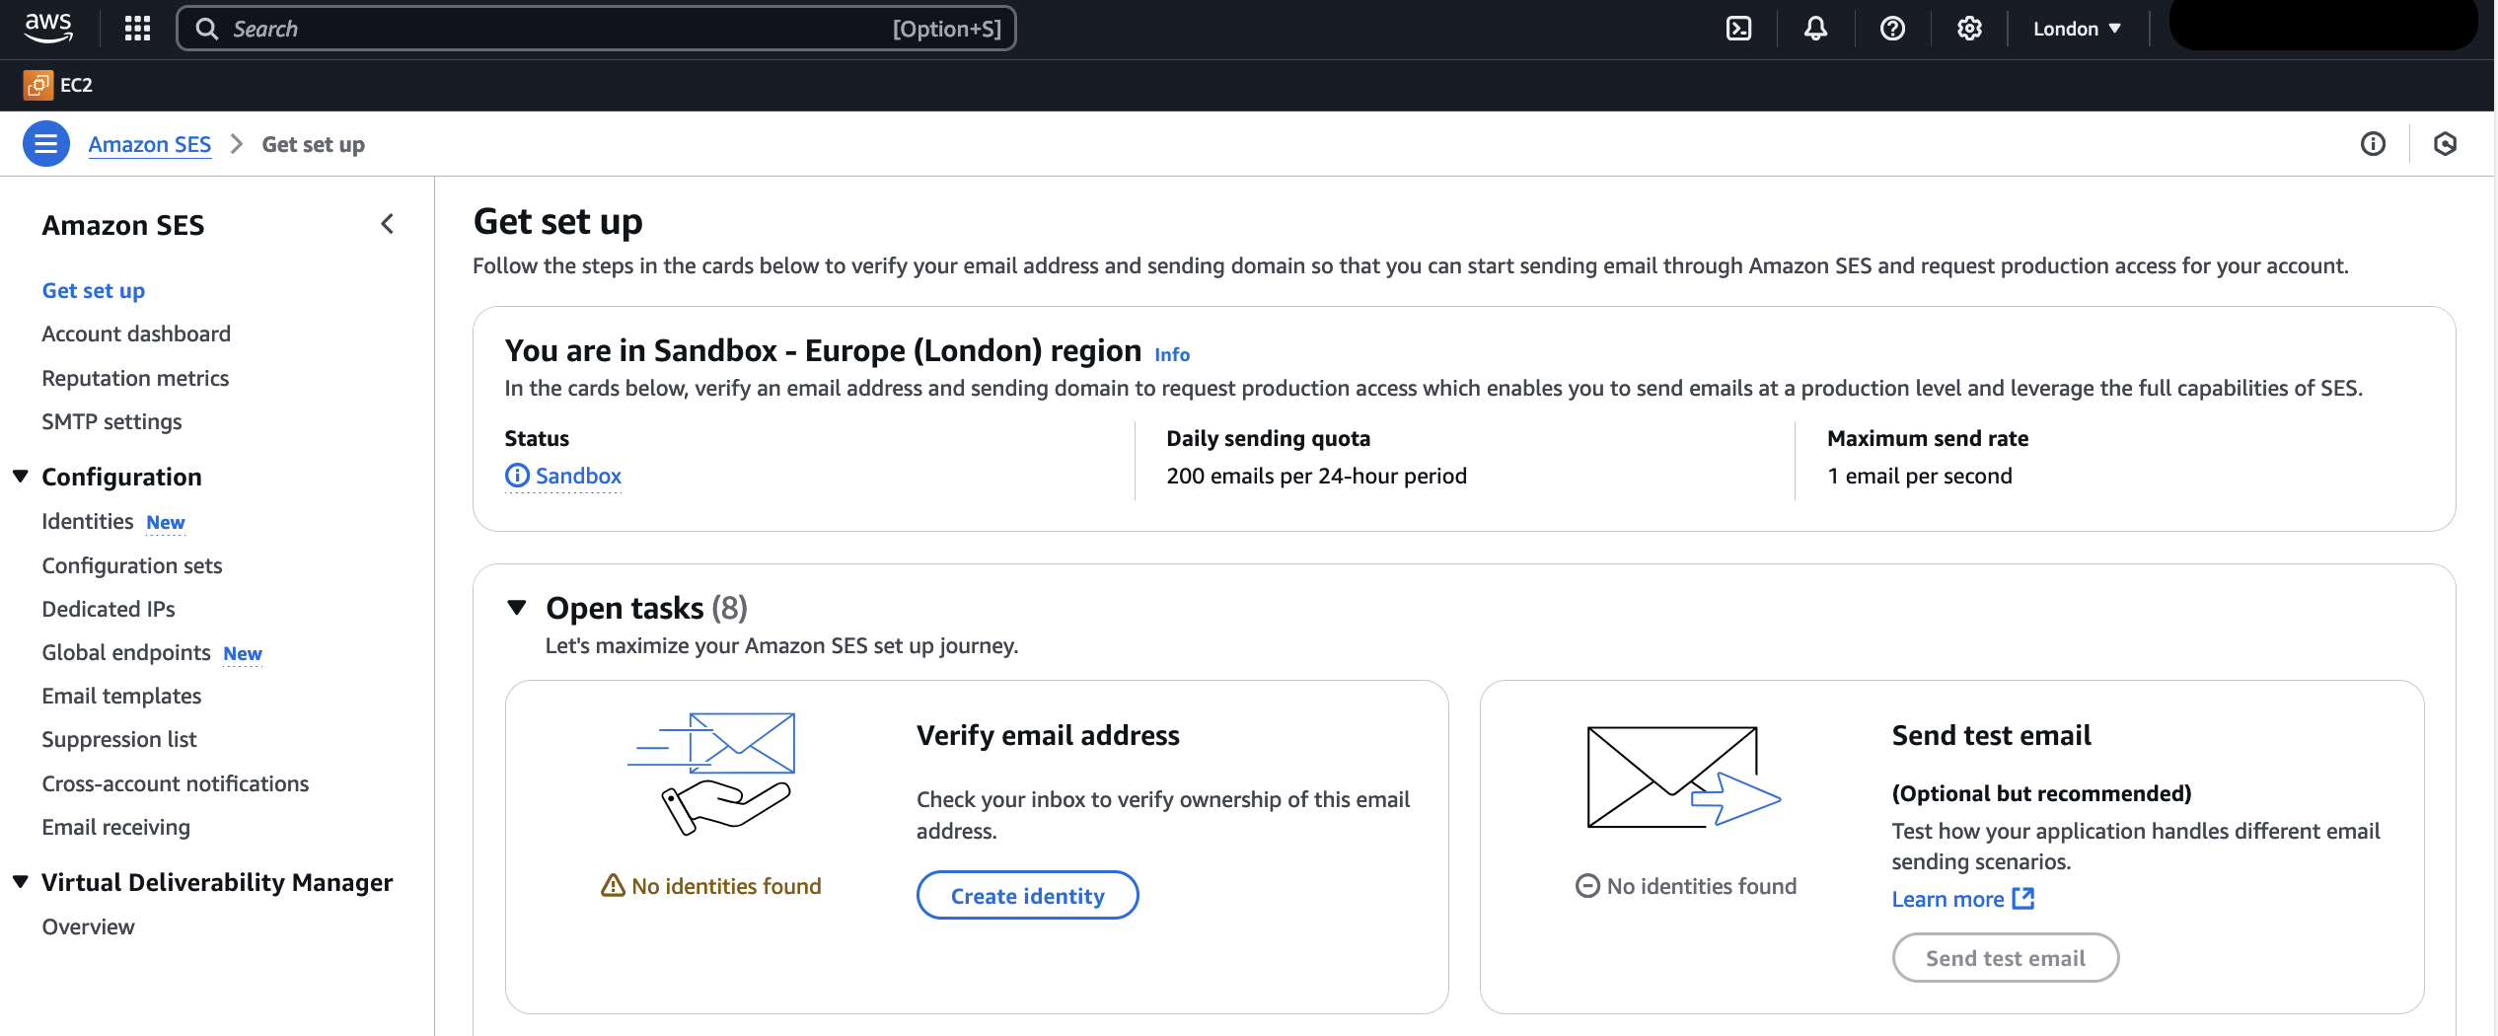Click the Learn more link
Image resolution: width=2498 pixels, height=1036 pixels.
tap(1947, 899)
